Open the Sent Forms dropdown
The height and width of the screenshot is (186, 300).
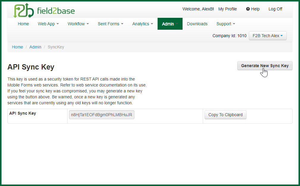[110, 24]
